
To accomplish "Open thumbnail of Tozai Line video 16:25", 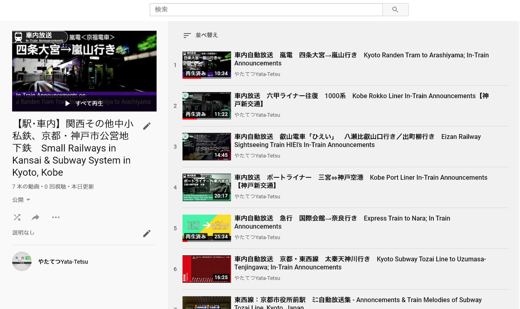I will coord(207,269).
